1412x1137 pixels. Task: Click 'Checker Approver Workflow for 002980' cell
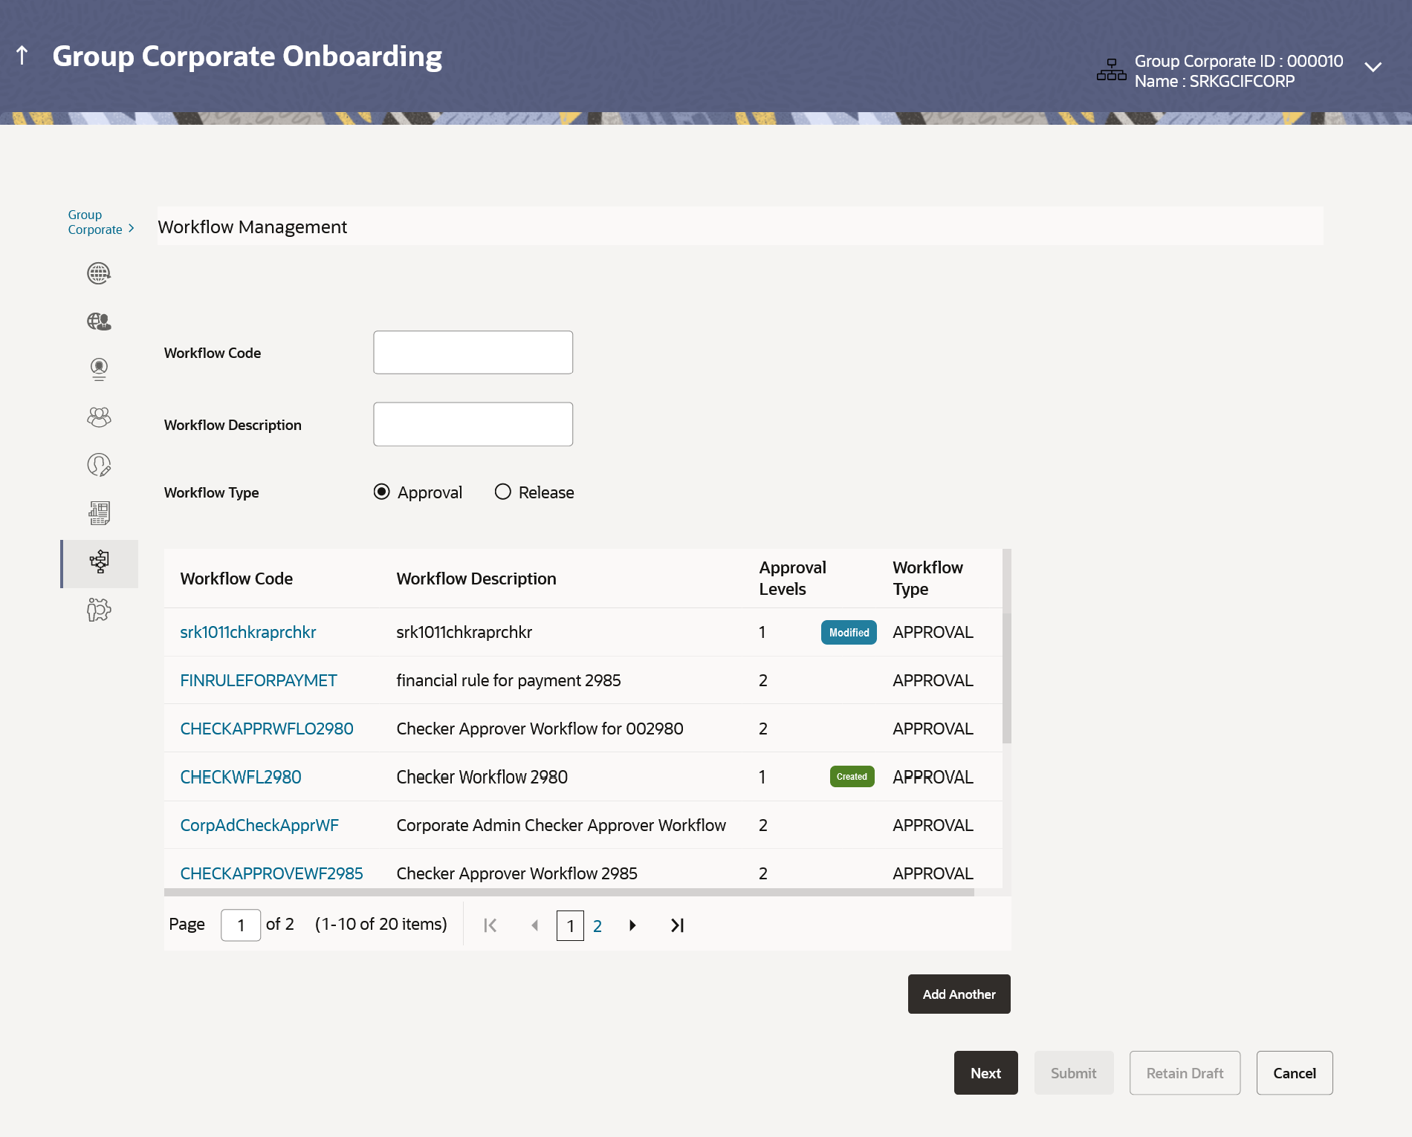click(540, 729)
